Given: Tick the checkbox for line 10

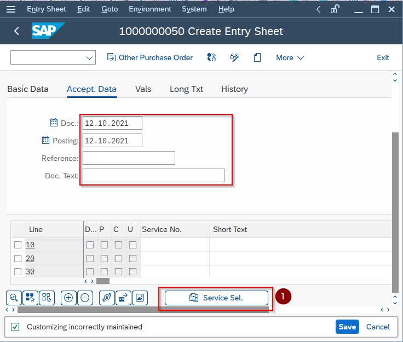Looking at the screenshot, I should (x=18, y=245).
